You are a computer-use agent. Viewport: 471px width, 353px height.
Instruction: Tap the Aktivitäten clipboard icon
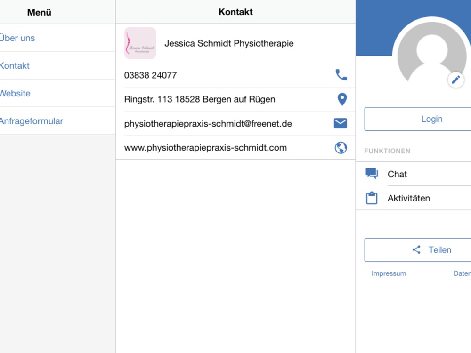[x=372, y=198]
